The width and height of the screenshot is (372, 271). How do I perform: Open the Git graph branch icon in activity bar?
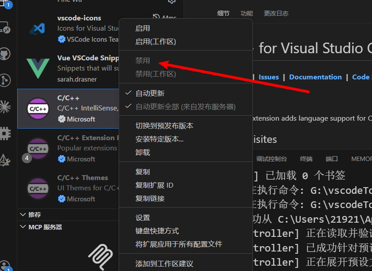[x=5, y=80]
